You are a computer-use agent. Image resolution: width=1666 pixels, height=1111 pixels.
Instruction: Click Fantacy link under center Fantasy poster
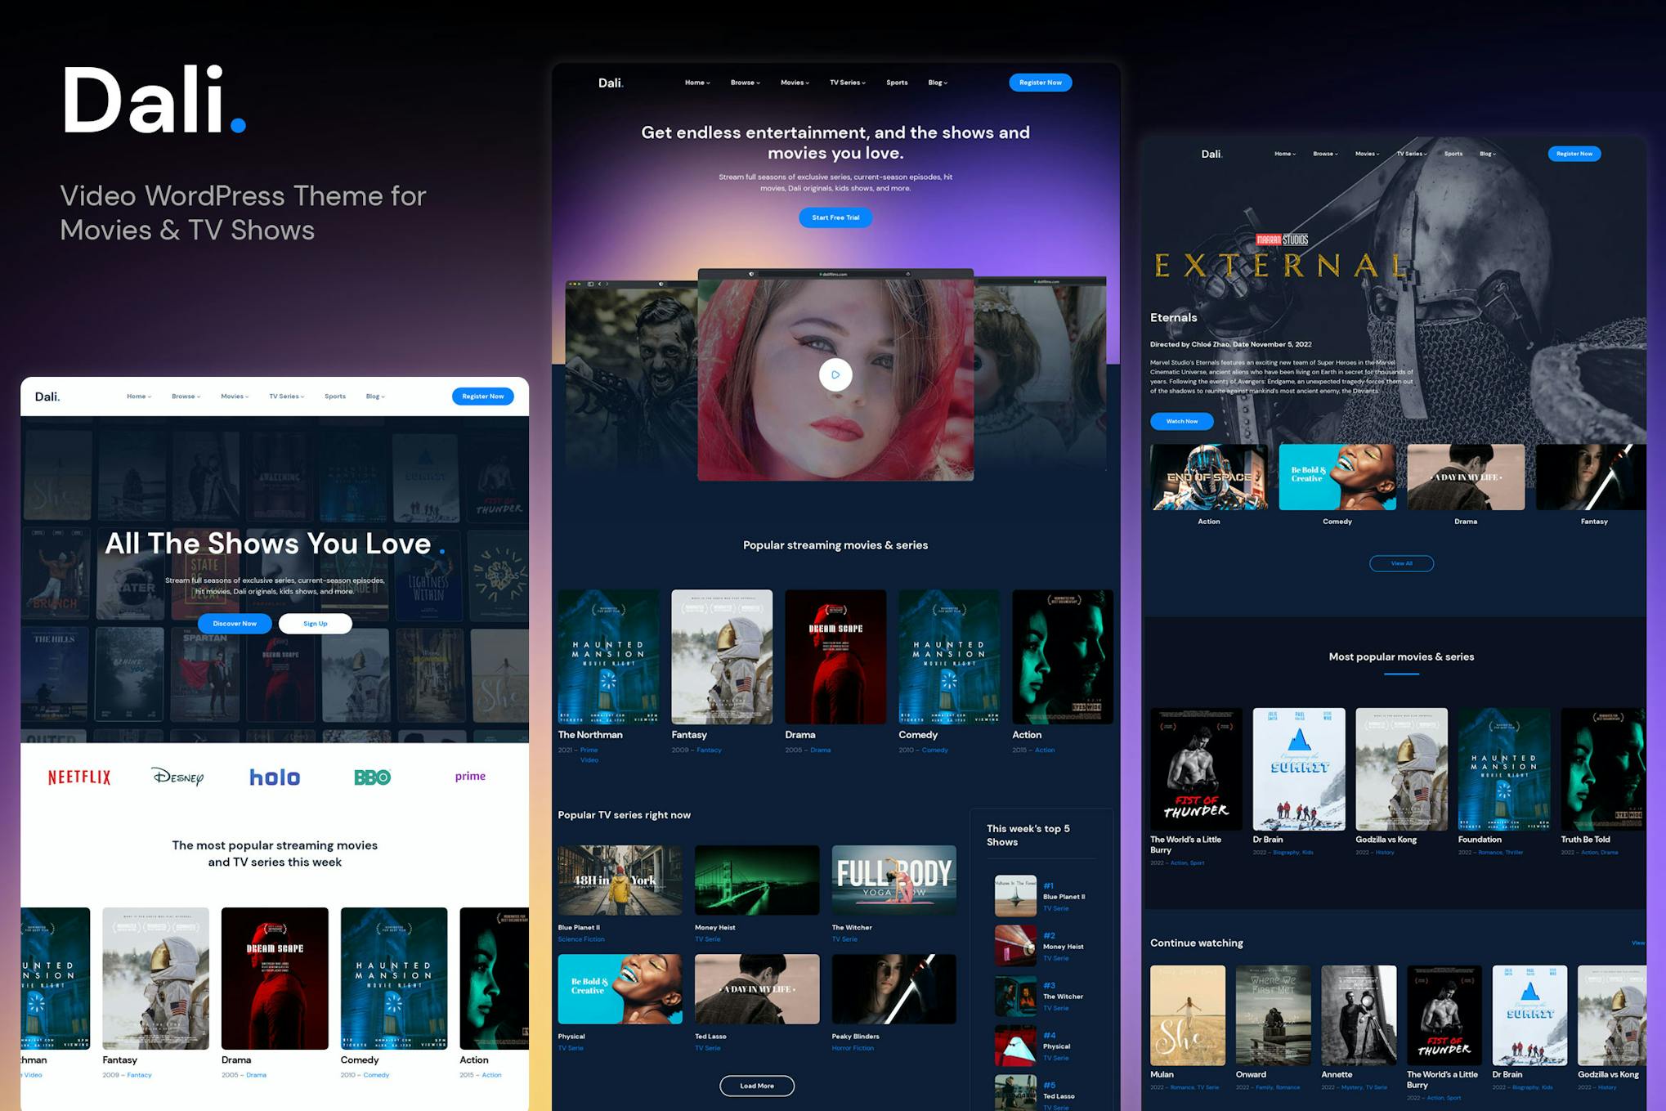tap(709, 750)
